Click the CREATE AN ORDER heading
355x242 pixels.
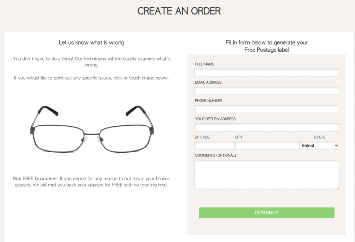coord(179,11)
